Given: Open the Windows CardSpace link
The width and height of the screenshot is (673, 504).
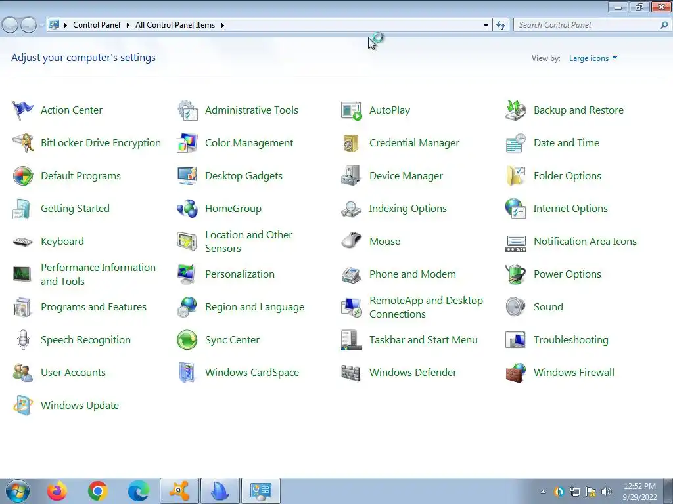Looking at the screenshot, I should [x=252, y=373].
